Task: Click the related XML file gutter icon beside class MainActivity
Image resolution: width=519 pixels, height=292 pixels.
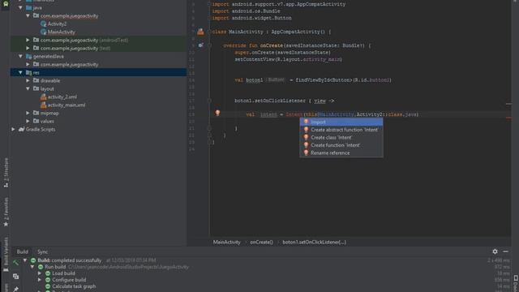Action: 200,32
